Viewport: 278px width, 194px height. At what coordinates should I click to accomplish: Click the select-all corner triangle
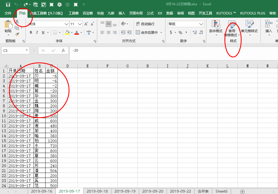pos(5,66)
